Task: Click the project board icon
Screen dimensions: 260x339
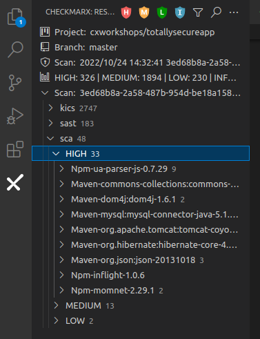Action: pos(45,32)
